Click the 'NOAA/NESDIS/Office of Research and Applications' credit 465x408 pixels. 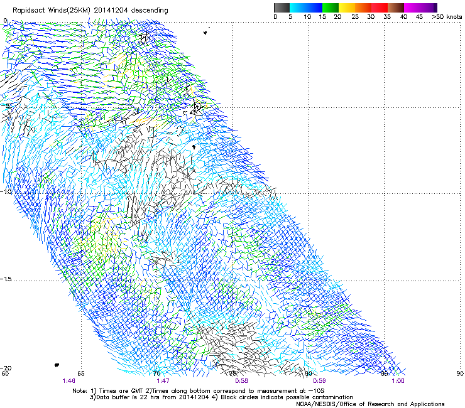click(x=370, y=404)
